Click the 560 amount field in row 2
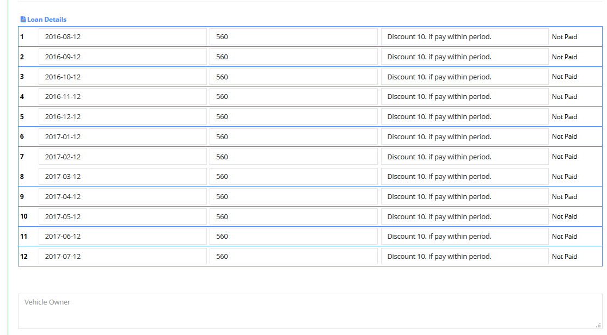 (294, 57)
